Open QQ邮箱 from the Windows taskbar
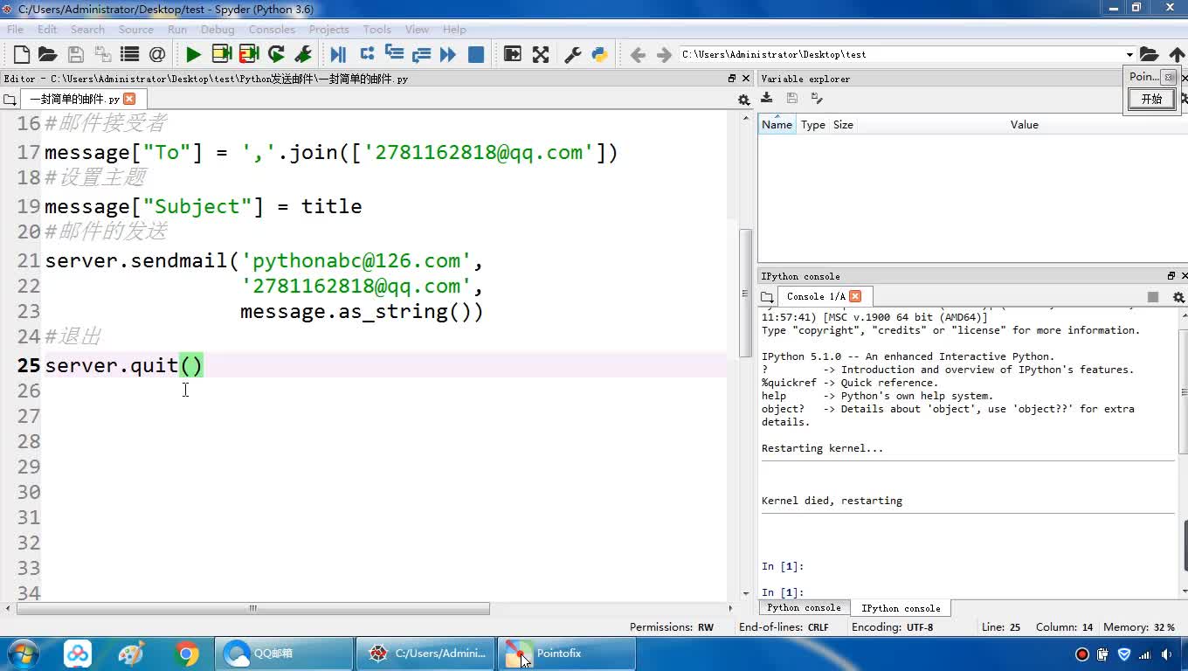1188x671 pixels. pyautogui.click(x=283, y=654)
